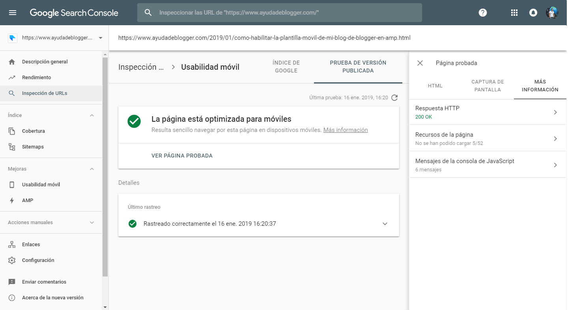The width and height of the screenshot is (568, 310).
Task: Click the Google Search Console logo
Action: (74, 13)
